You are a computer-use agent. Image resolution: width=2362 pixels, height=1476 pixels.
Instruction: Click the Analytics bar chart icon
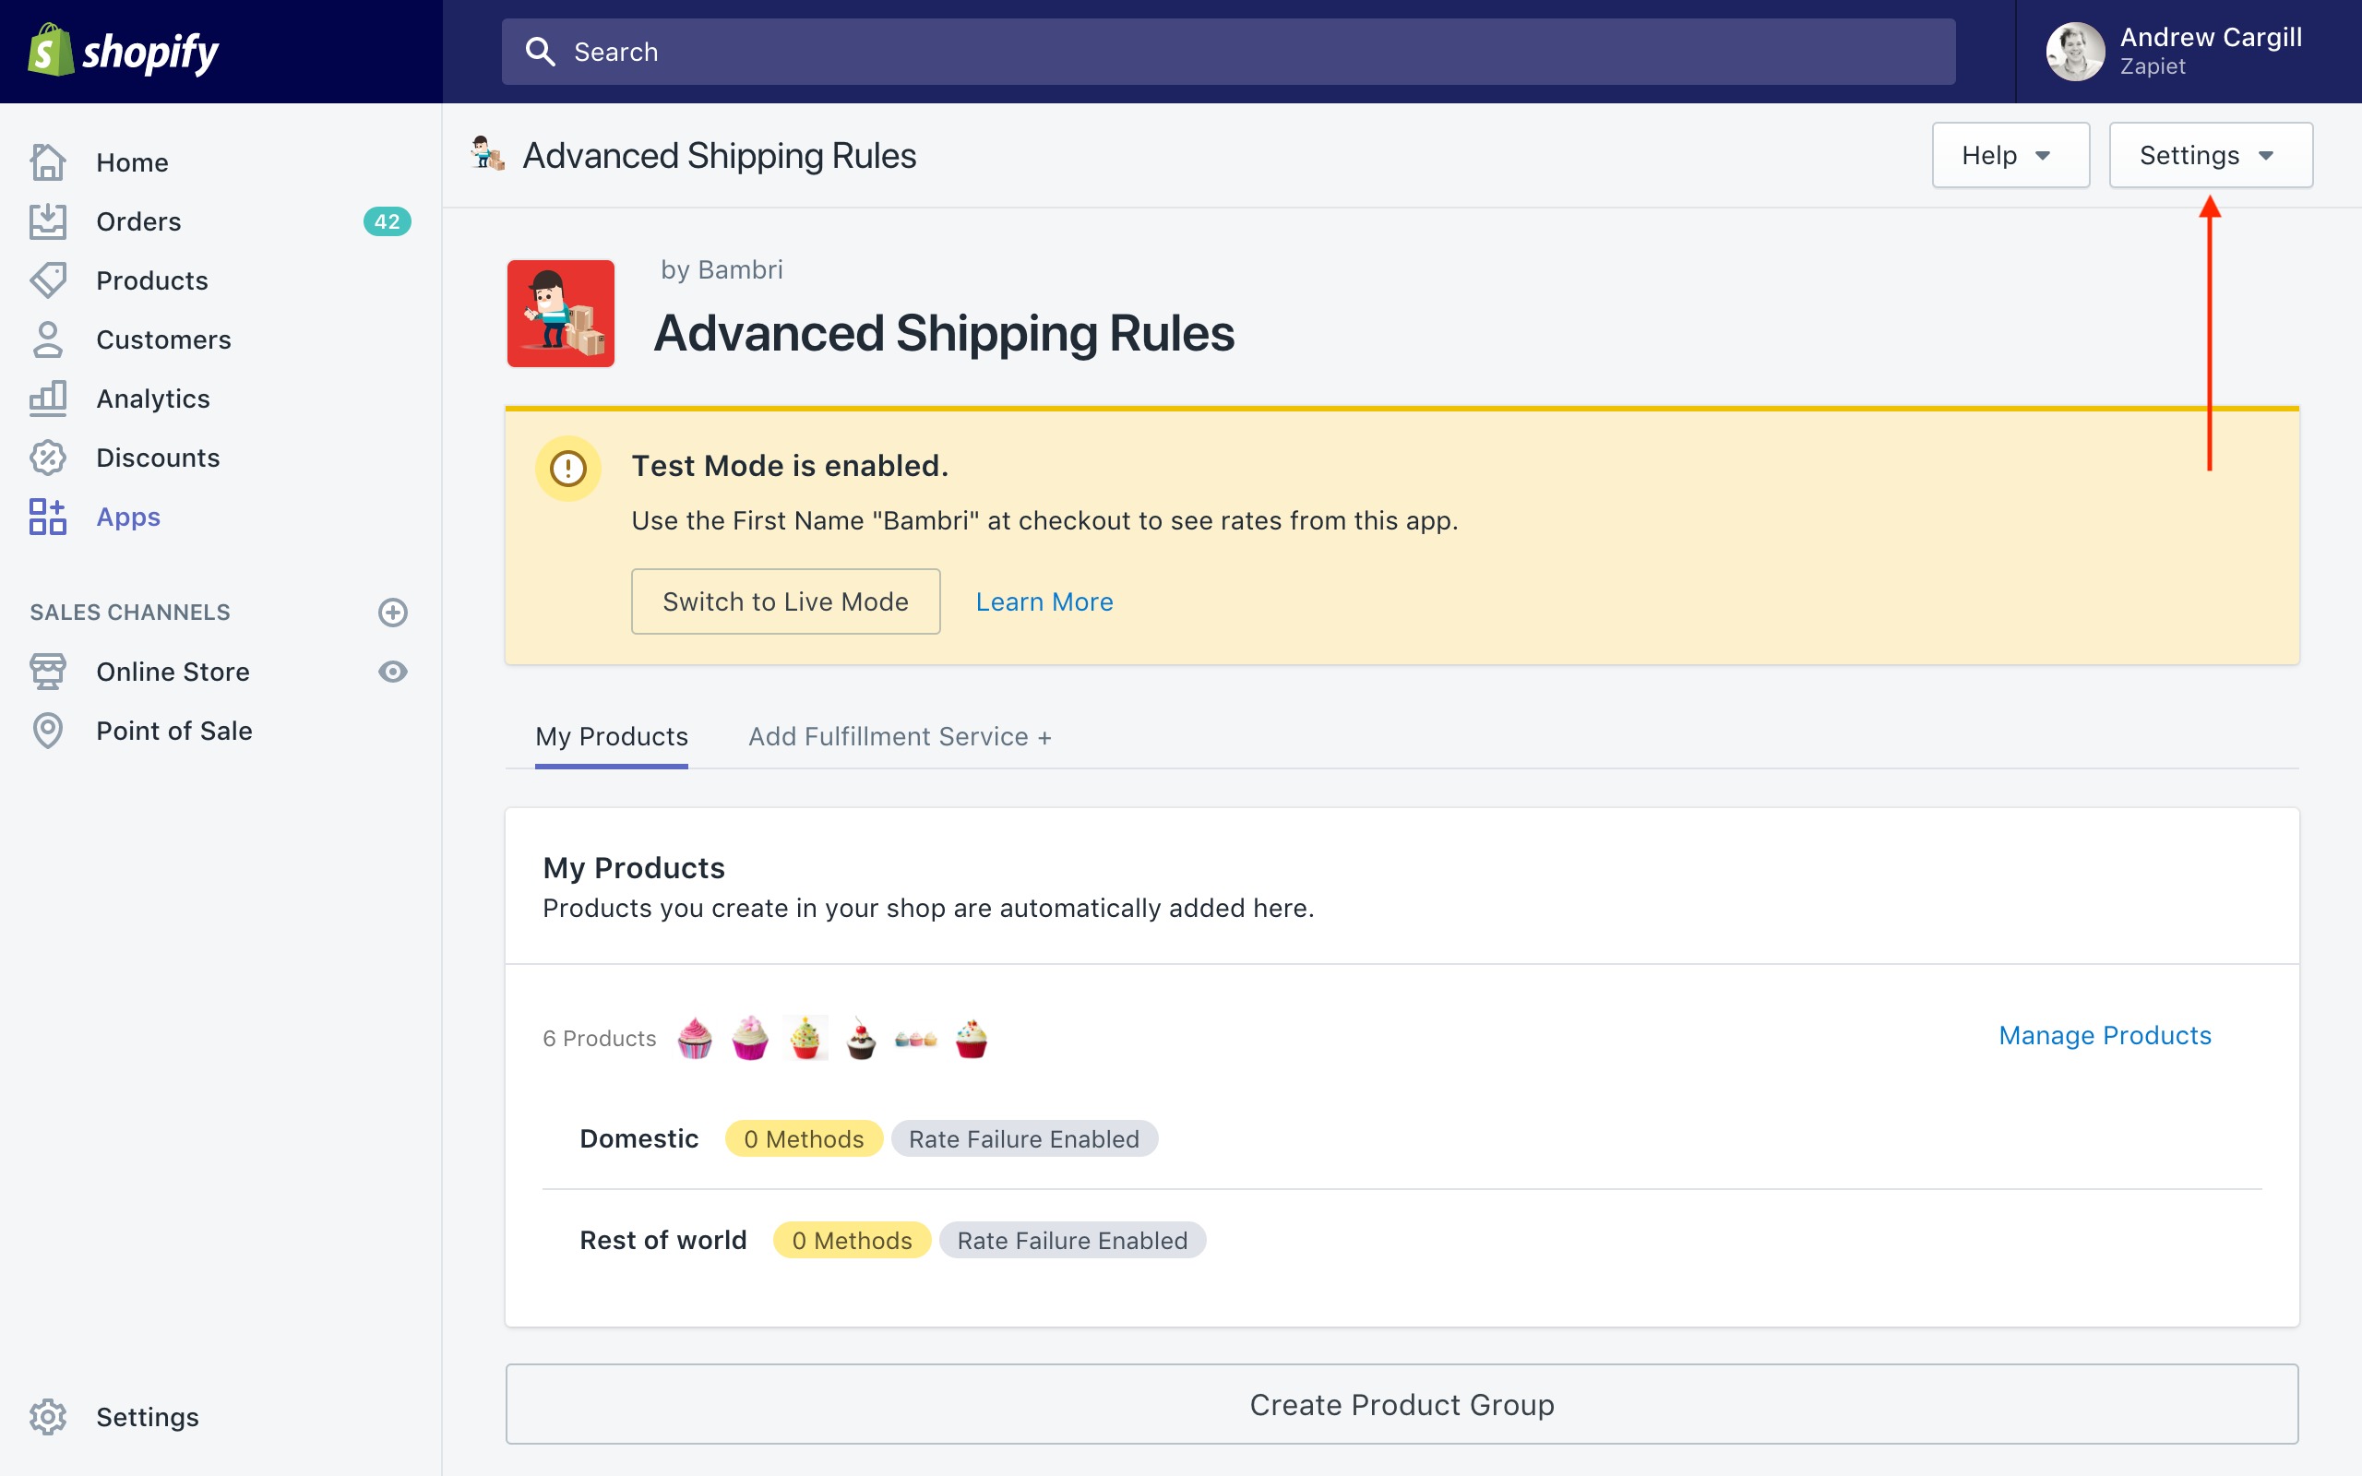[x=48, y=399]
